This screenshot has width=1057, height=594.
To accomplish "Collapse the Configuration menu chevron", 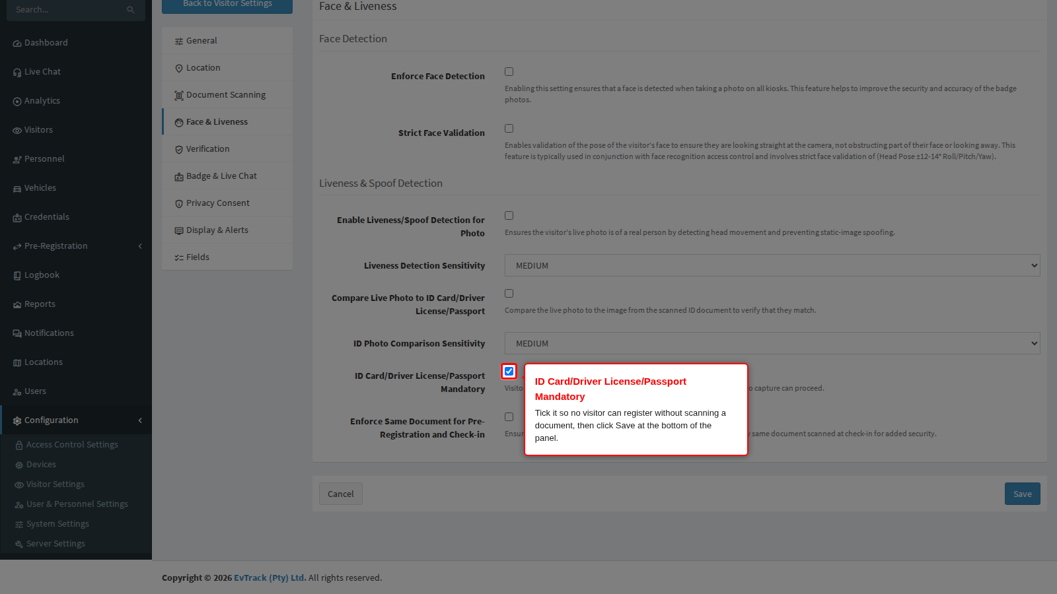I will (x=140, y=420).
